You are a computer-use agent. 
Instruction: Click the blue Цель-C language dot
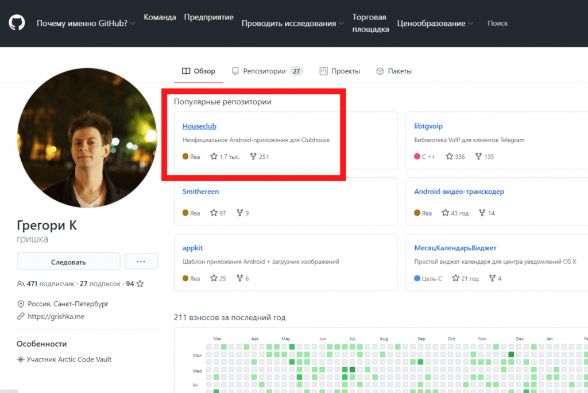tap(417, 278)
